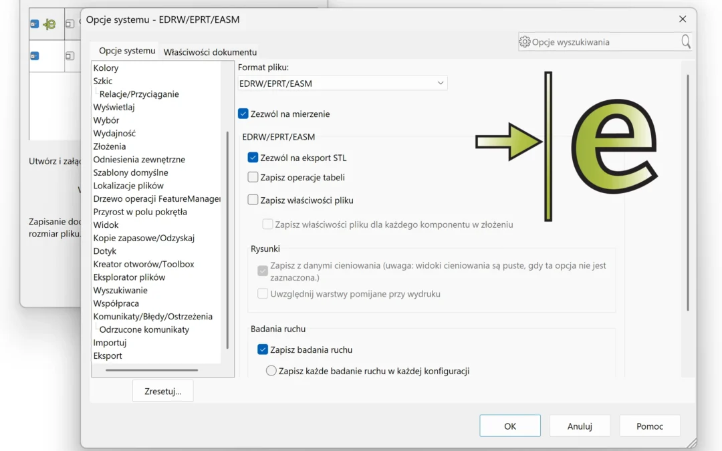The height and width of the screenshot is (451, 722).
Task: Select Odrzucone komunikaty item
Action: pos(144,329)
